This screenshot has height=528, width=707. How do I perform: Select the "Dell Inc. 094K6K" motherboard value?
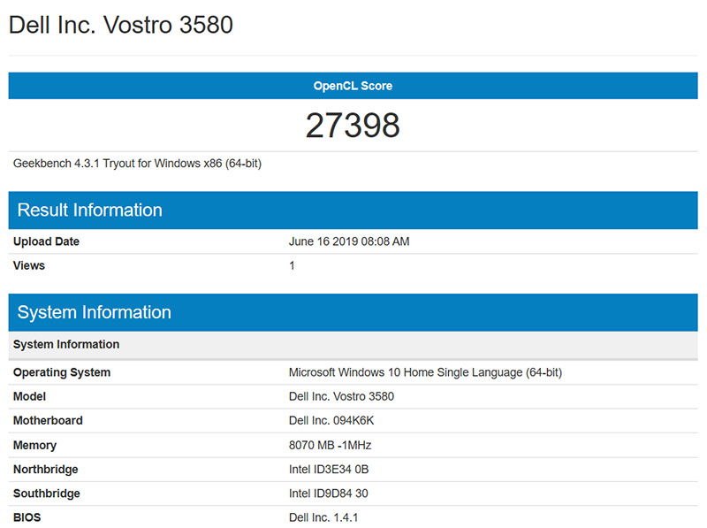333,420
